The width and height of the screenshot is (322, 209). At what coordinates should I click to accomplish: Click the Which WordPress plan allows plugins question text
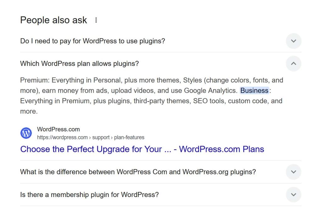point(80,64)
